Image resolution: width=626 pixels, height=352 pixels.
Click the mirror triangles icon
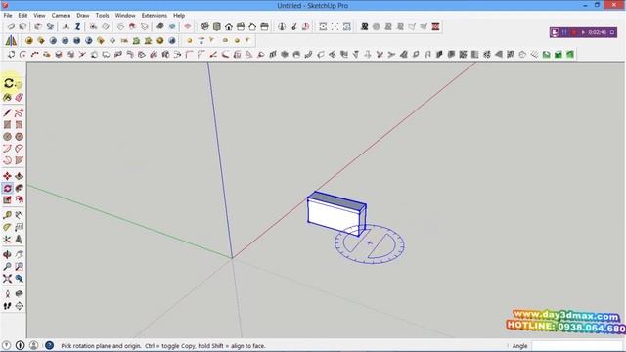click(11, 40)
